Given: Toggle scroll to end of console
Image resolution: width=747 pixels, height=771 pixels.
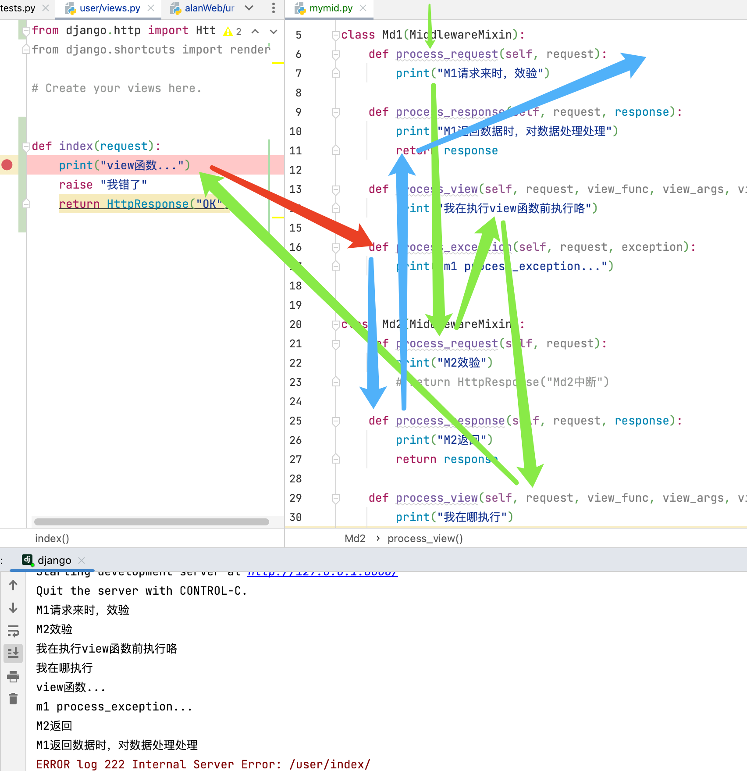Looking at the screenshot, I should coord(13,653).
